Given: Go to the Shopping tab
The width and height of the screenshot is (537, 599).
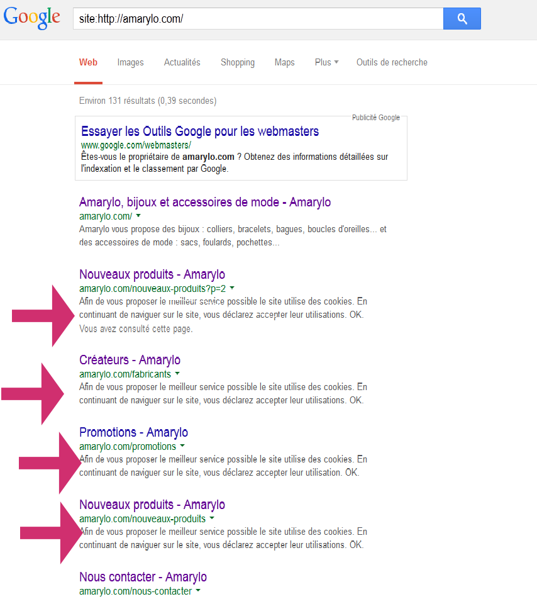Looking at the screenshot, I should pyautogui.click(x=238, y=62).
